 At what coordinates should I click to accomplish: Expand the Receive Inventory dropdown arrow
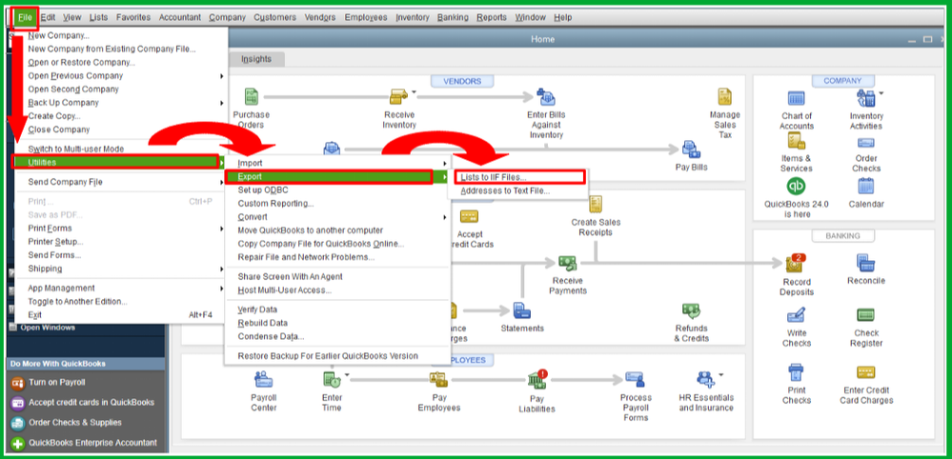pos(414,92)
